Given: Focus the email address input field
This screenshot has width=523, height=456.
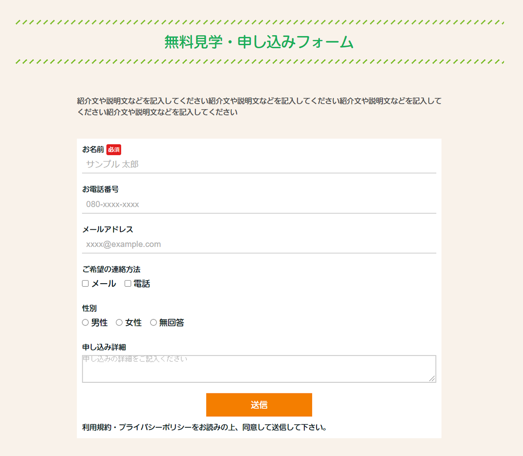Looking at the screenshot, I should click(259, 245).
